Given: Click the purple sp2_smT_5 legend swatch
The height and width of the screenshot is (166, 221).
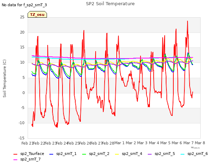Looking at the screenshot, I should pyautogui.click(x=150, y=154).
